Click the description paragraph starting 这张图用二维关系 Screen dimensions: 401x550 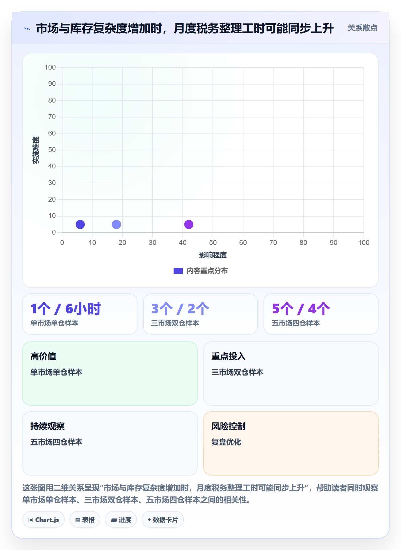click(200, 494)
